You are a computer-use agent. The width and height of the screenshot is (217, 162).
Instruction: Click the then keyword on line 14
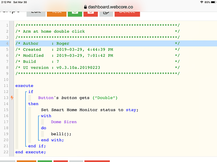pos(33,104)
